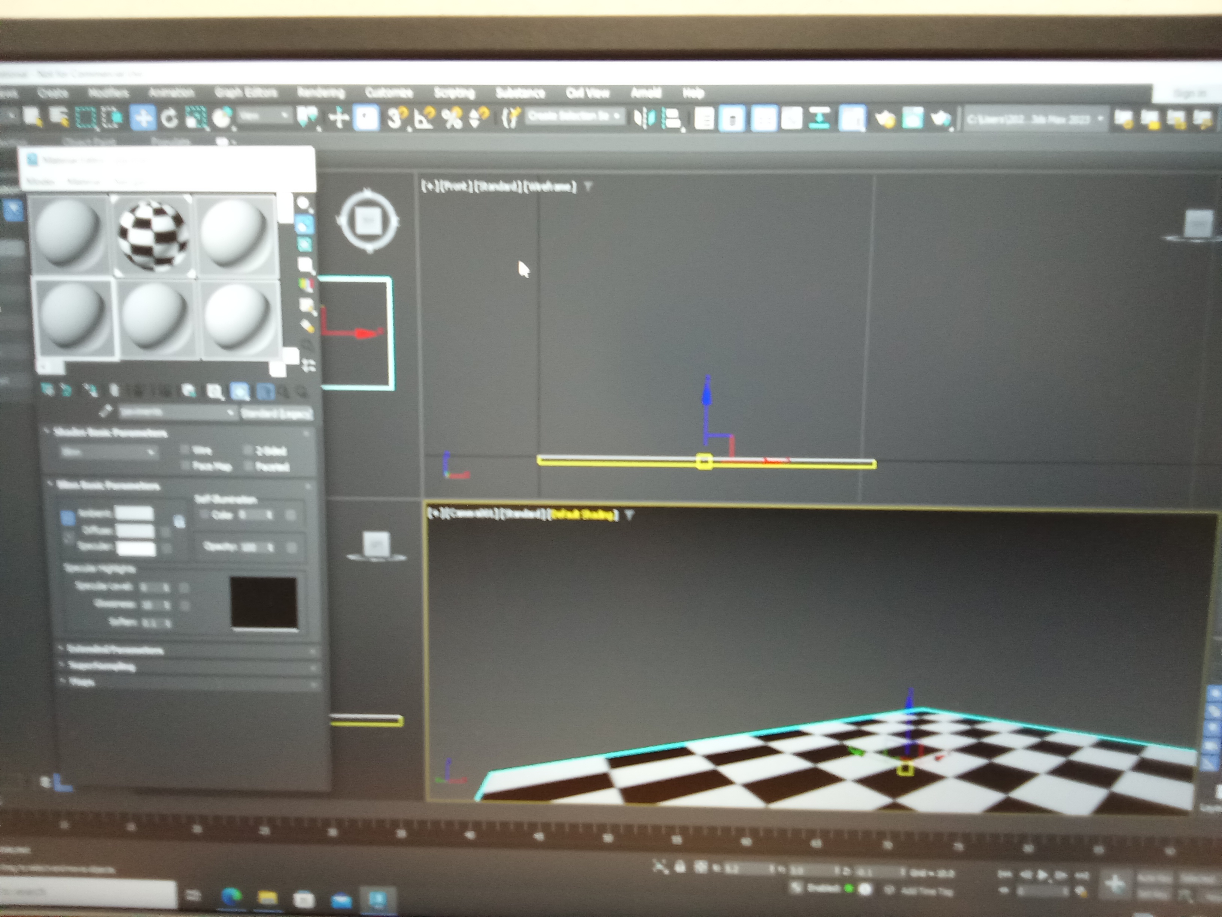The width and height of the screenshot is (1222, 917).
Task: Open the Modifiers menu
Action: (x=108, y=92)
